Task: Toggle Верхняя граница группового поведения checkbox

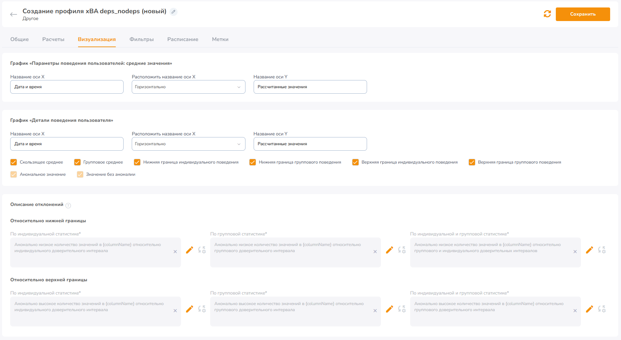Action: 472,162
